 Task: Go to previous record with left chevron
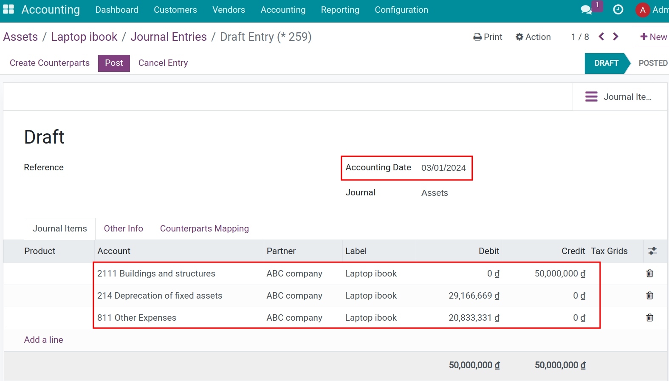[601, 37]
